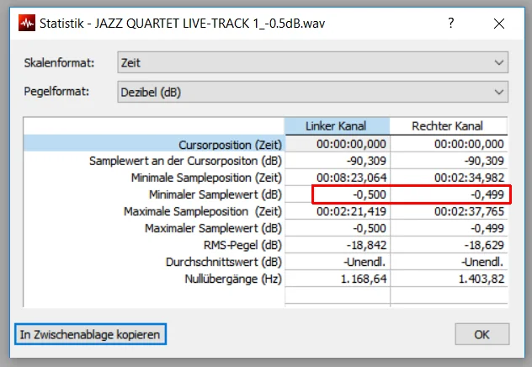532x367 pixels.
Task: Open the Skalenformat dropdown set to Zeit
Action: [x=312, y=62]
